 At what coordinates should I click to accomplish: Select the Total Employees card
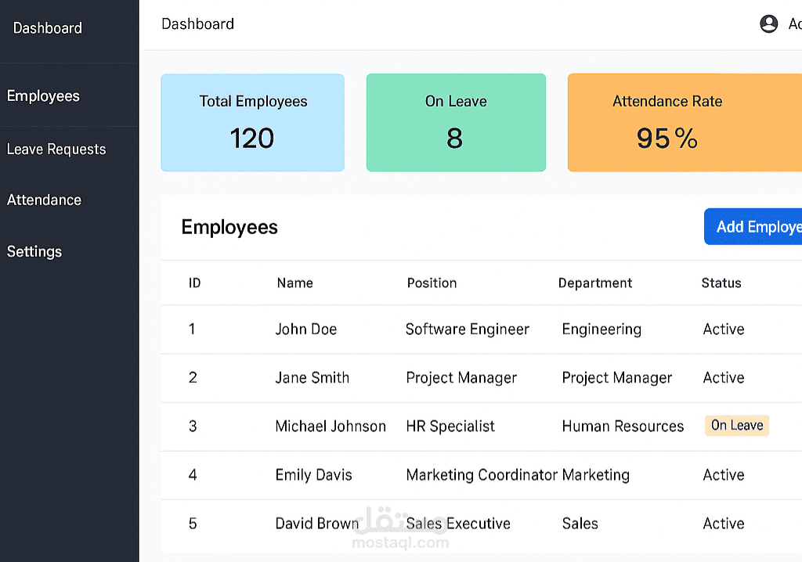(253, 123)
